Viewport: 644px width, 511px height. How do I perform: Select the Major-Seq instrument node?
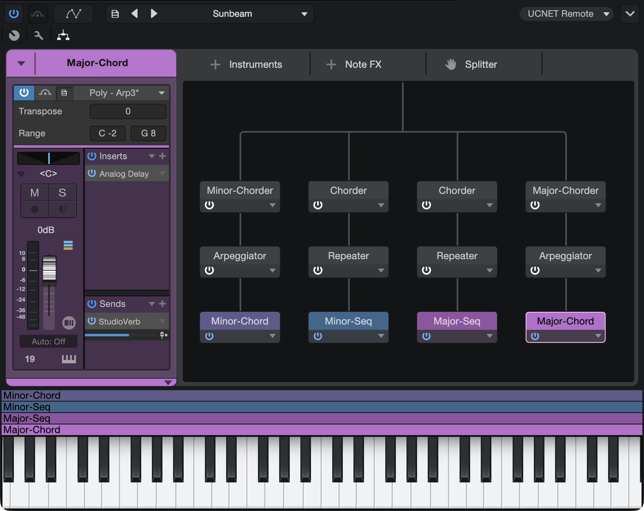[x=457, y=321]
